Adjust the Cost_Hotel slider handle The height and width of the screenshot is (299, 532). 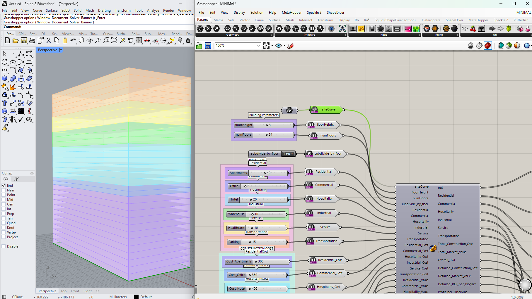click(250, 289)
